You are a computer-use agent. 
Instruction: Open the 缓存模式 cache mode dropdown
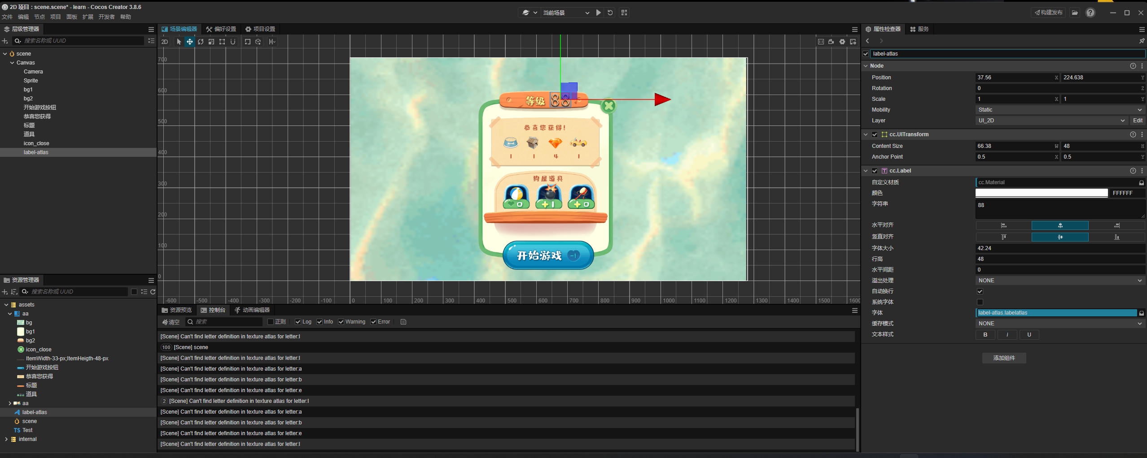[x=1060, y=324]
